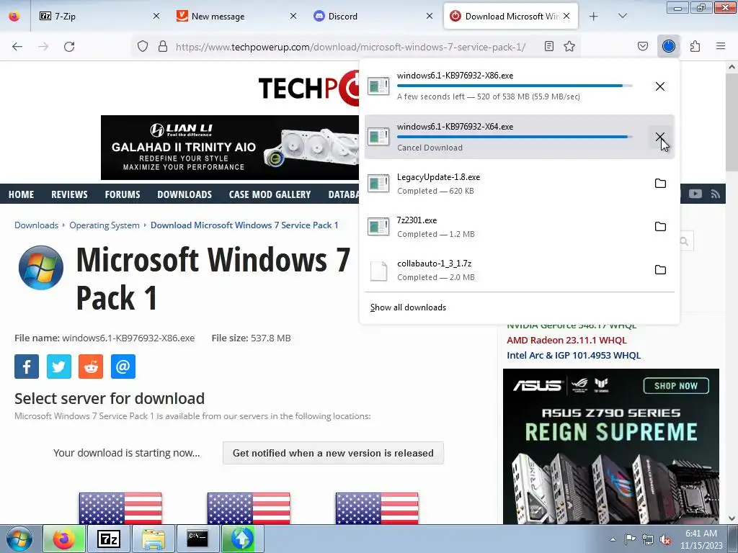Open the site's YouTube icon
This screenshot has width=738, height=553.
pyautogui.click(x=695, y=194)
